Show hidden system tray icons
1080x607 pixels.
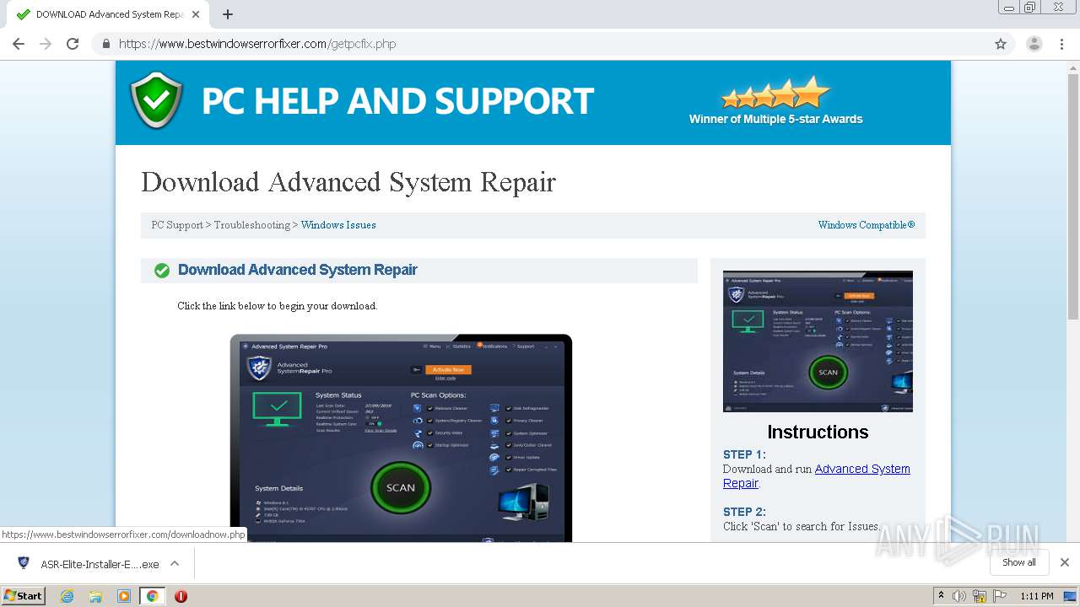point(941,596)
